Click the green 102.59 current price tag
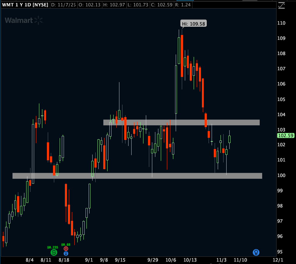The image size is (296, 264). click(x=285, y=136)
